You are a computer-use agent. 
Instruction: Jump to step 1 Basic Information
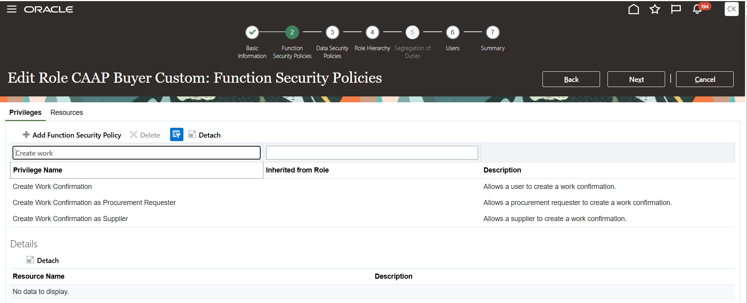(x=252, y=32)
